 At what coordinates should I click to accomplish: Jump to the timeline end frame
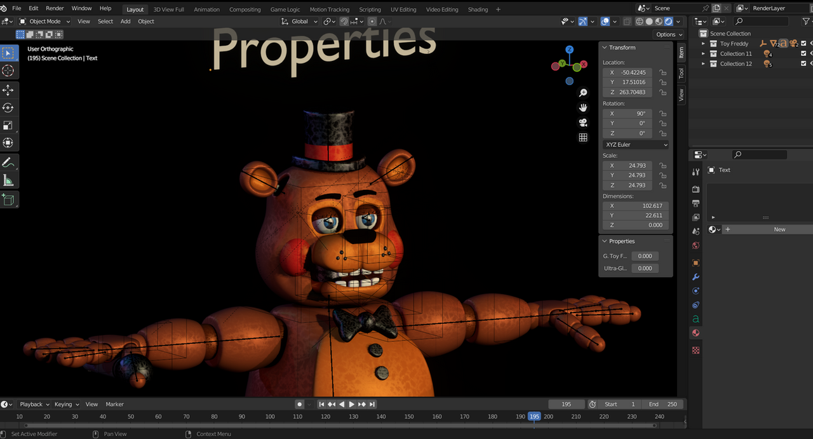click(372, 404)
